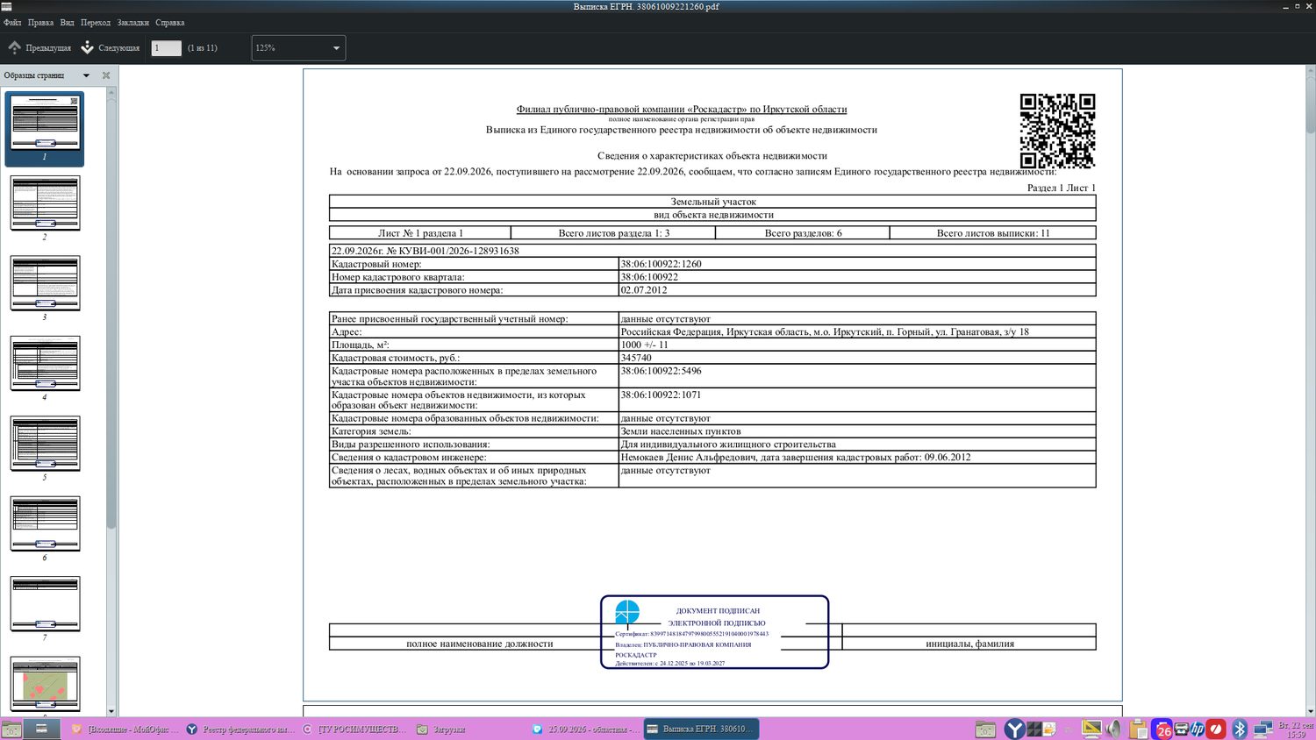Go to previous page with up-arrow icon
Viewport: 1316px width, 740px height.
(x=39, y=47)
